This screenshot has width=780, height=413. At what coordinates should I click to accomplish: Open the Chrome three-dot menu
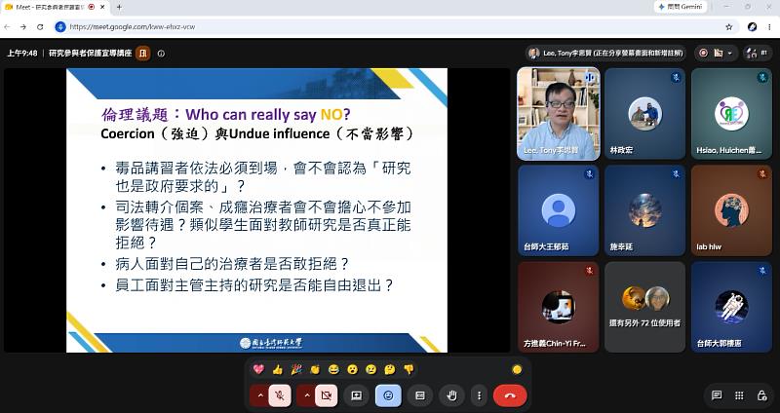tap(769, 27)
